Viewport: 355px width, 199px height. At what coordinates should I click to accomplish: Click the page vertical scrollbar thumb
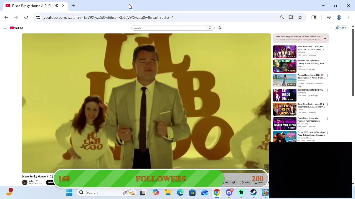point(353,62)
